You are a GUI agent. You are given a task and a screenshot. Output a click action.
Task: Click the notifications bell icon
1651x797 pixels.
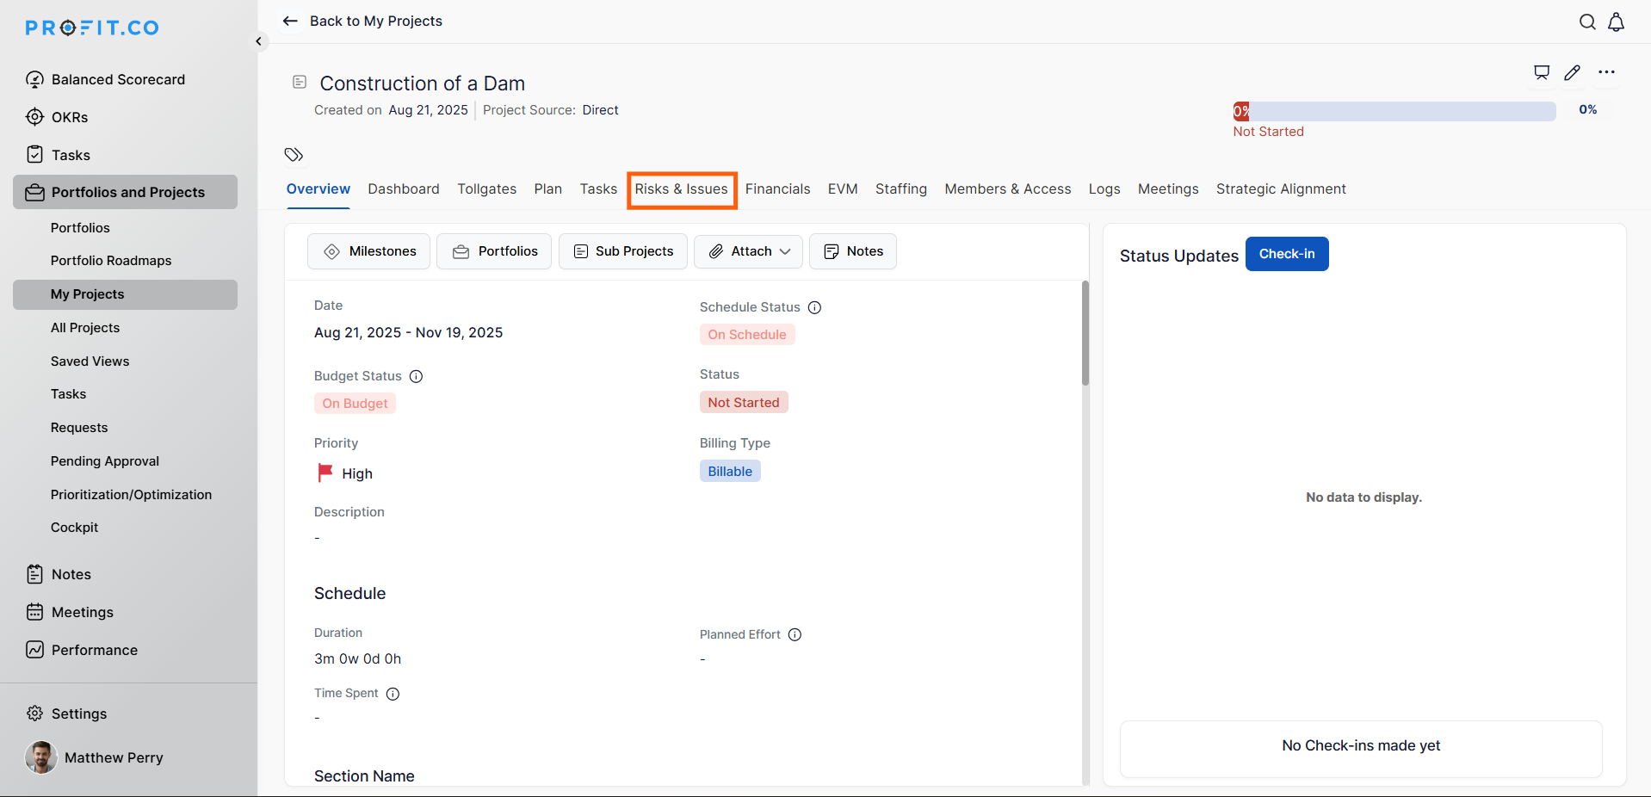pyautogui.click(x=1616, y=22)
